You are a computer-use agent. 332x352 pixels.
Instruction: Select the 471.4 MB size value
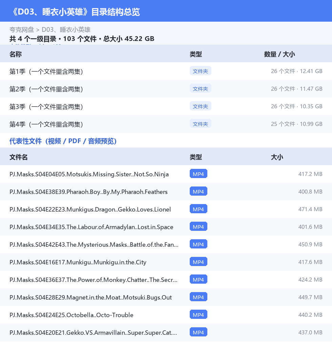coord(310,209)
